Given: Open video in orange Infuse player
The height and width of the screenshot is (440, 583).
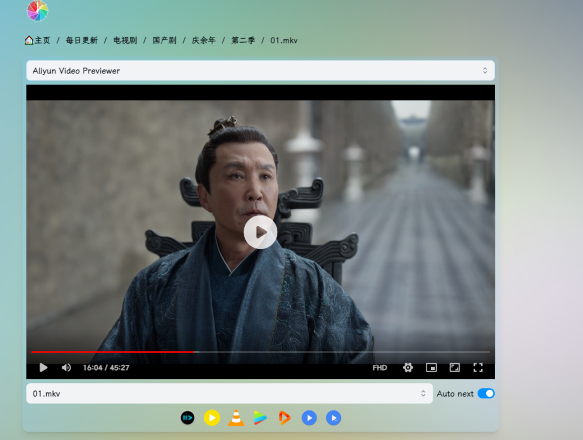Looking at the screenshot, I should coord(284,418).
